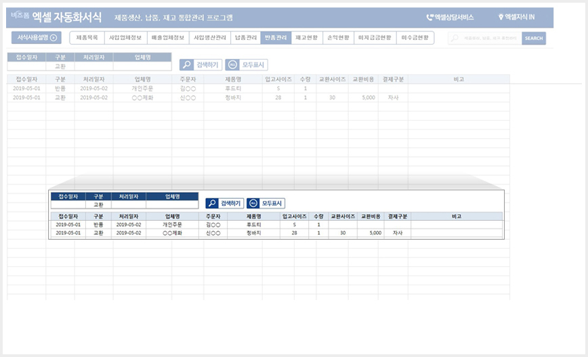Click the SEARCH button
Image resolution: width=588 pixels, height=357 pixels.
coord(534,38)
